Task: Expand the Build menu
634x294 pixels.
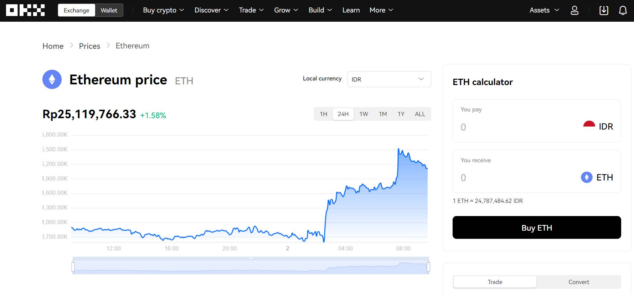Action: [320, 10]
